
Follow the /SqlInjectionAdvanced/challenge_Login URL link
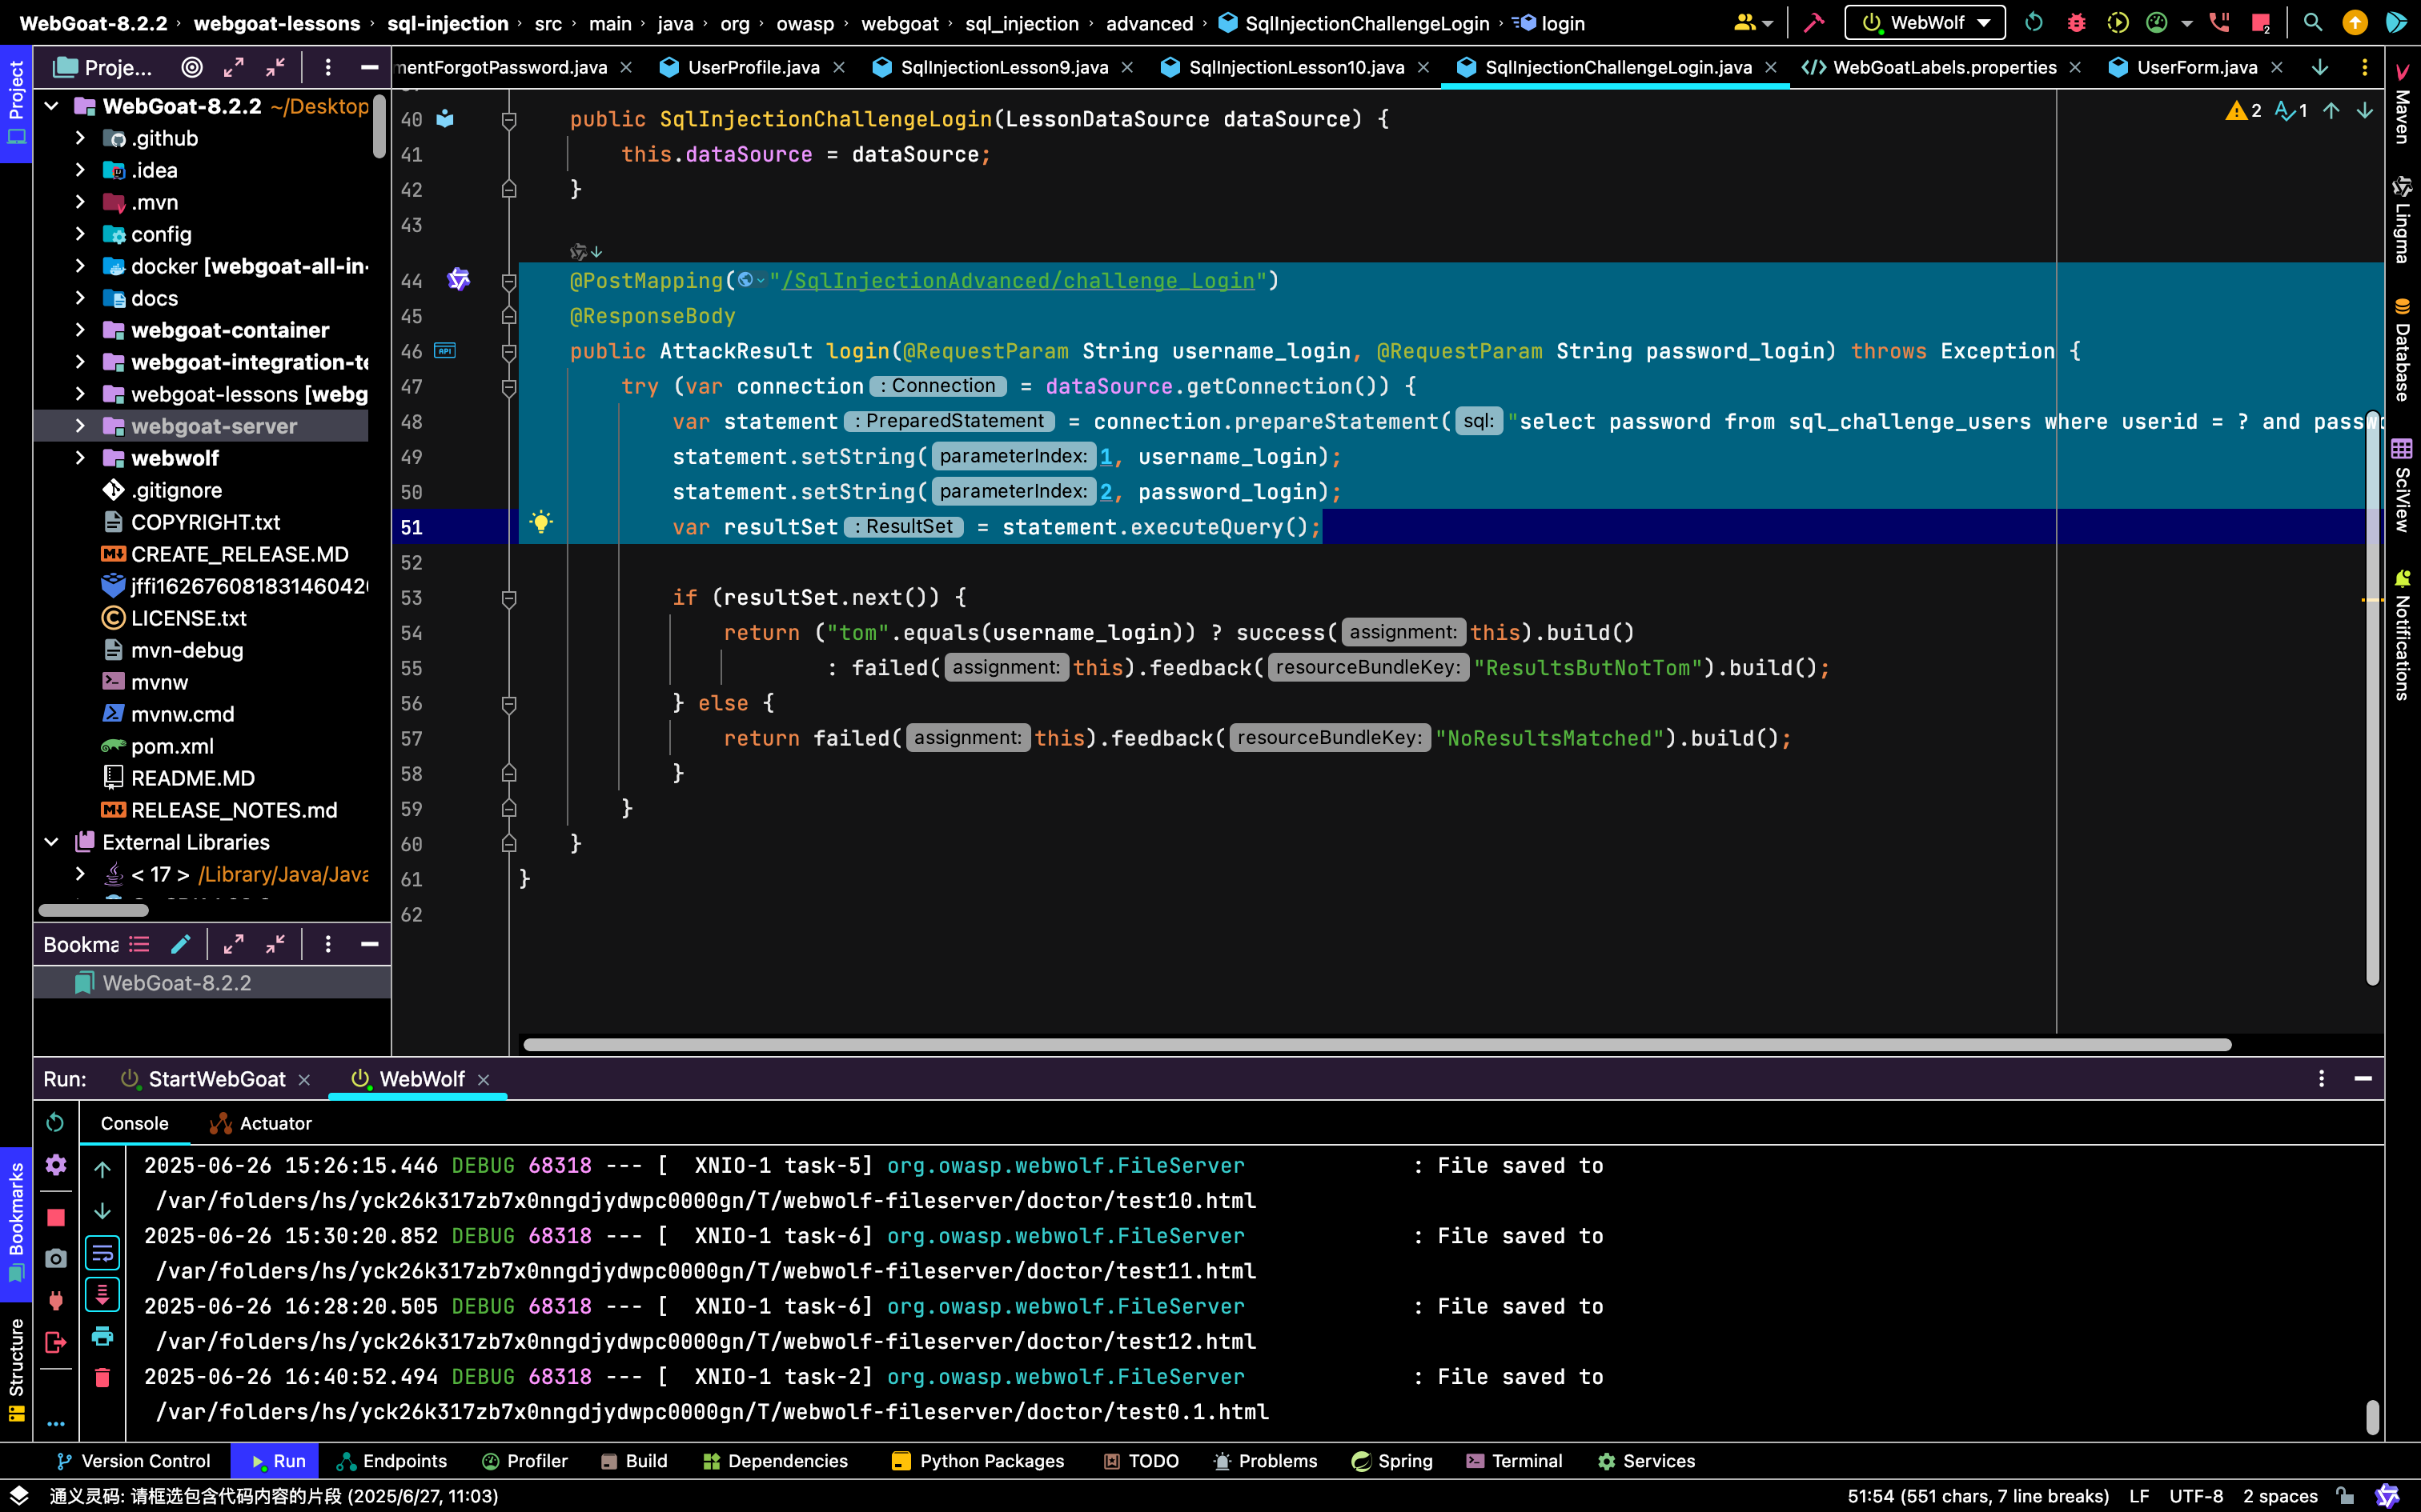pos(1018,281)
